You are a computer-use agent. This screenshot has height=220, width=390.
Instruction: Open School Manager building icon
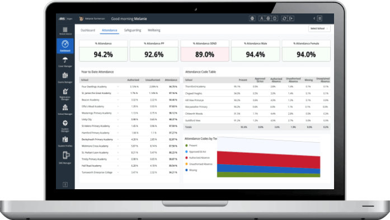pyautogui.click(x=65, y=107)
